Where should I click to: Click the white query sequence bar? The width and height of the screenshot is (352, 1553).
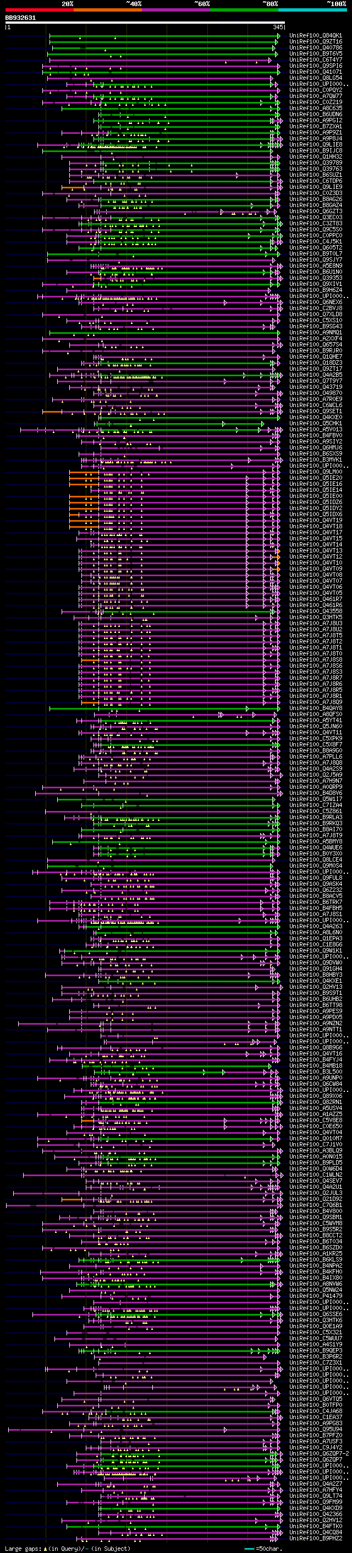(145, 23)
